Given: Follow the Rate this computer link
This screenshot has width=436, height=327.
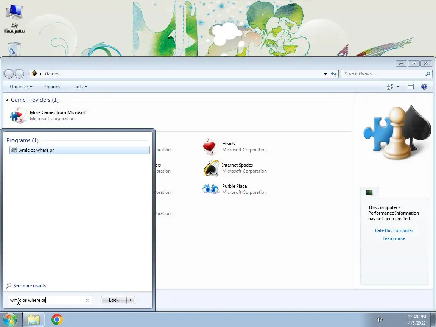Looking at the screenshot, I should (394, 230).
